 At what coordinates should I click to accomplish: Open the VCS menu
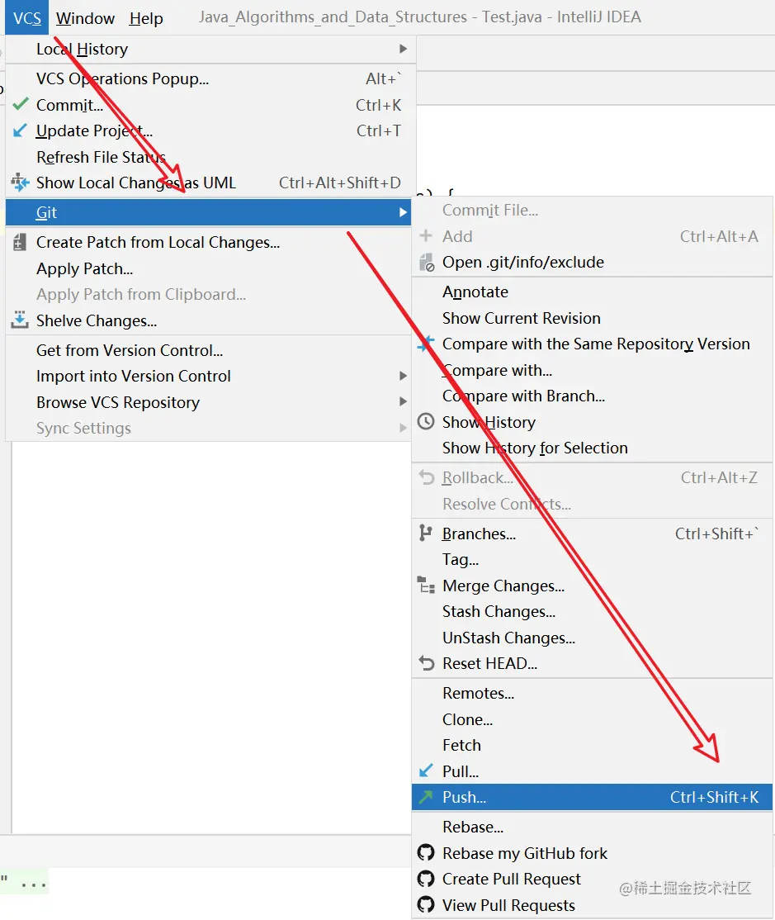27,18
